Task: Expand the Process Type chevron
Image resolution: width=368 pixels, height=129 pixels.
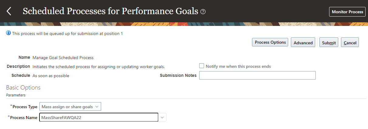Action: pos(97,107)
